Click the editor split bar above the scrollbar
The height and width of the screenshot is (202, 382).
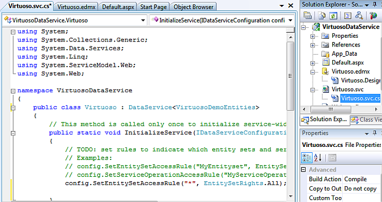(290, 30)
